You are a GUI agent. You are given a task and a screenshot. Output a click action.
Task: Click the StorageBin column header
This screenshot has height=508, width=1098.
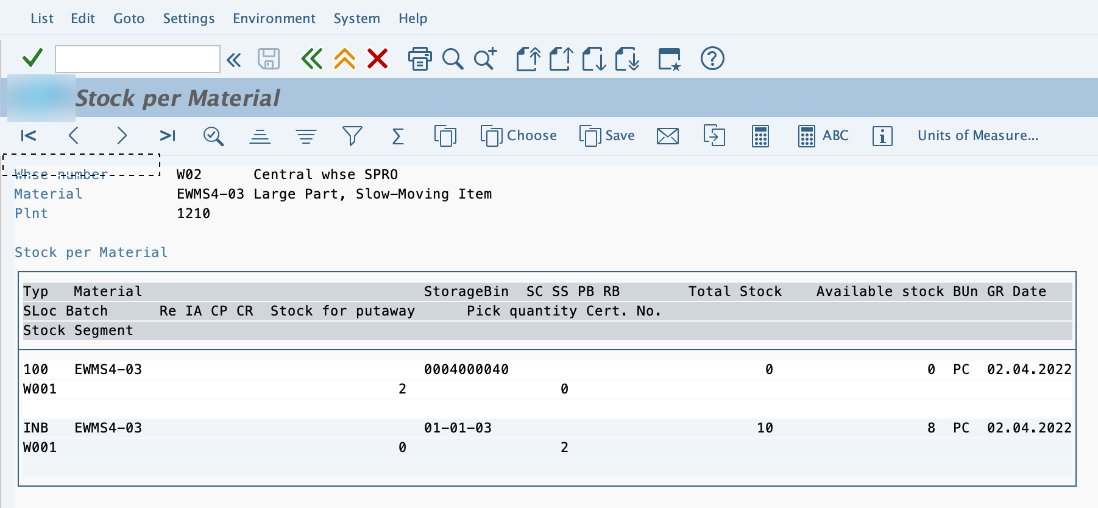coord(466,291)
